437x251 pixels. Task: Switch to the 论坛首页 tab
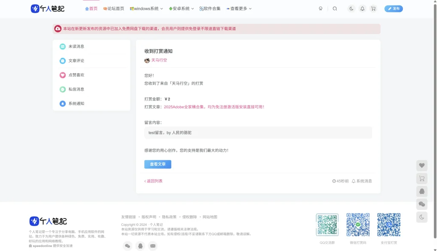(113, 8)
